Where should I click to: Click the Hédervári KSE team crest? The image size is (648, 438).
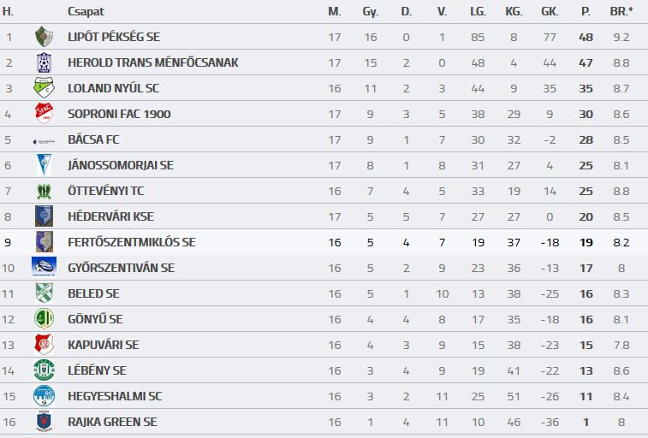tap(44, 216)
